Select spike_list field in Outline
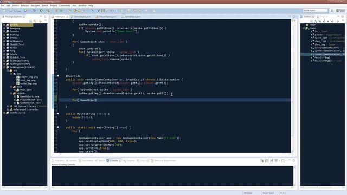The width and height of the screenshot is (347, 195). (x=327, y=38)
